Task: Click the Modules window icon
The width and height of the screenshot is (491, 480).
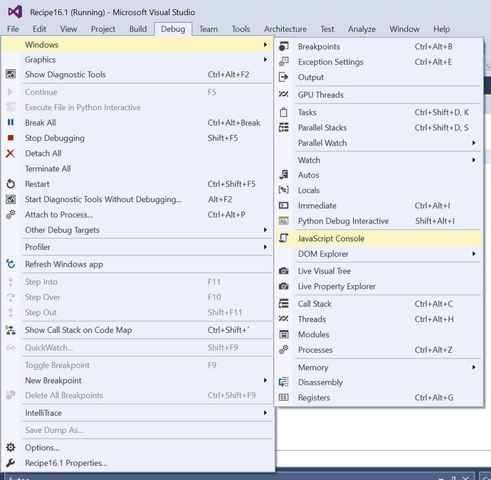Action: click(284, 334)
